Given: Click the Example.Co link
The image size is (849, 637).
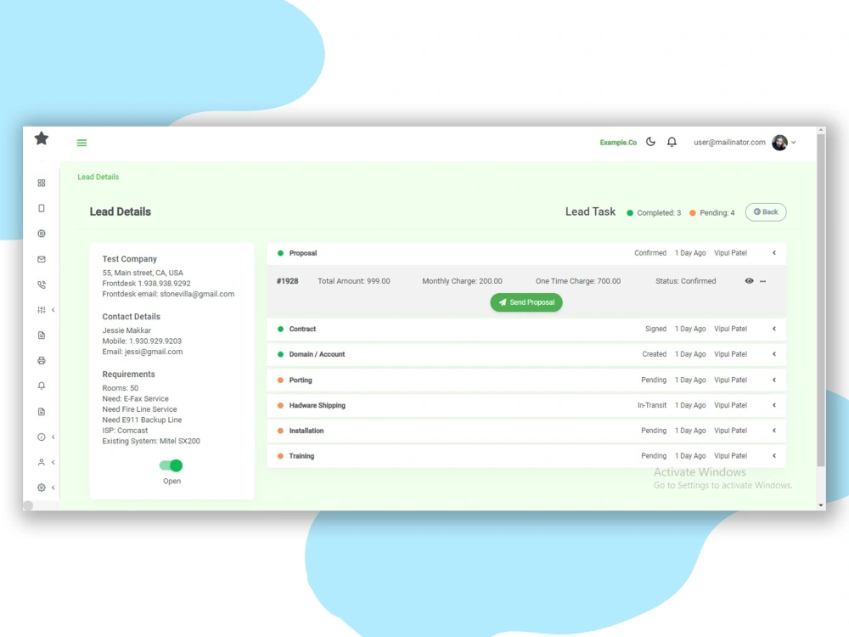Looking at the screenshot, I should 618,143.
